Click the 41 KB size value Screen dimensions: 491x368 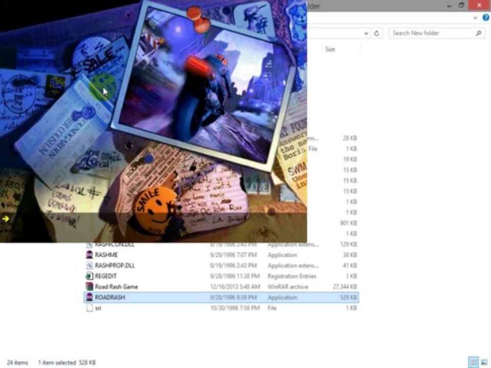point(350,266)
